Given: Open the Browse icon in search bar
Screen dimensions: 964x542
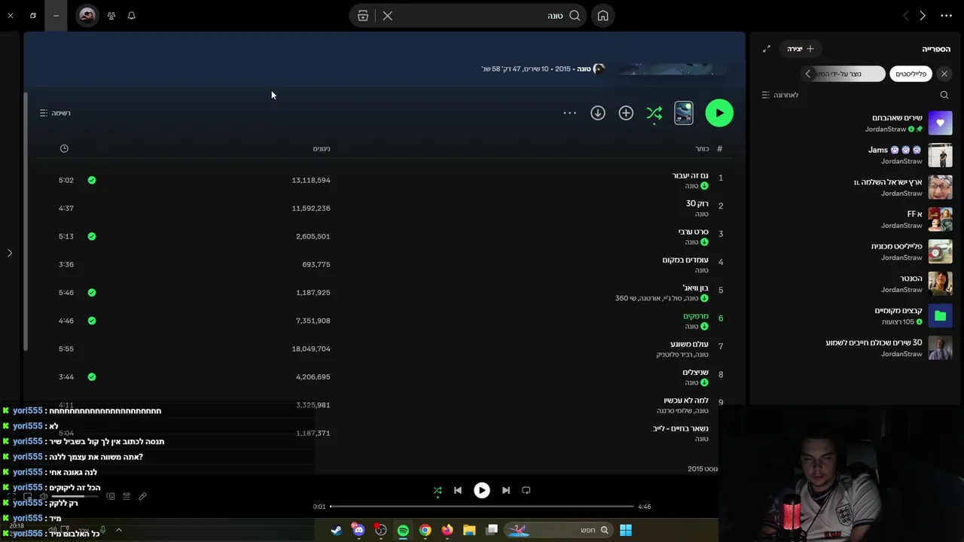Looking at the screenshot, I should click(363, 16).
